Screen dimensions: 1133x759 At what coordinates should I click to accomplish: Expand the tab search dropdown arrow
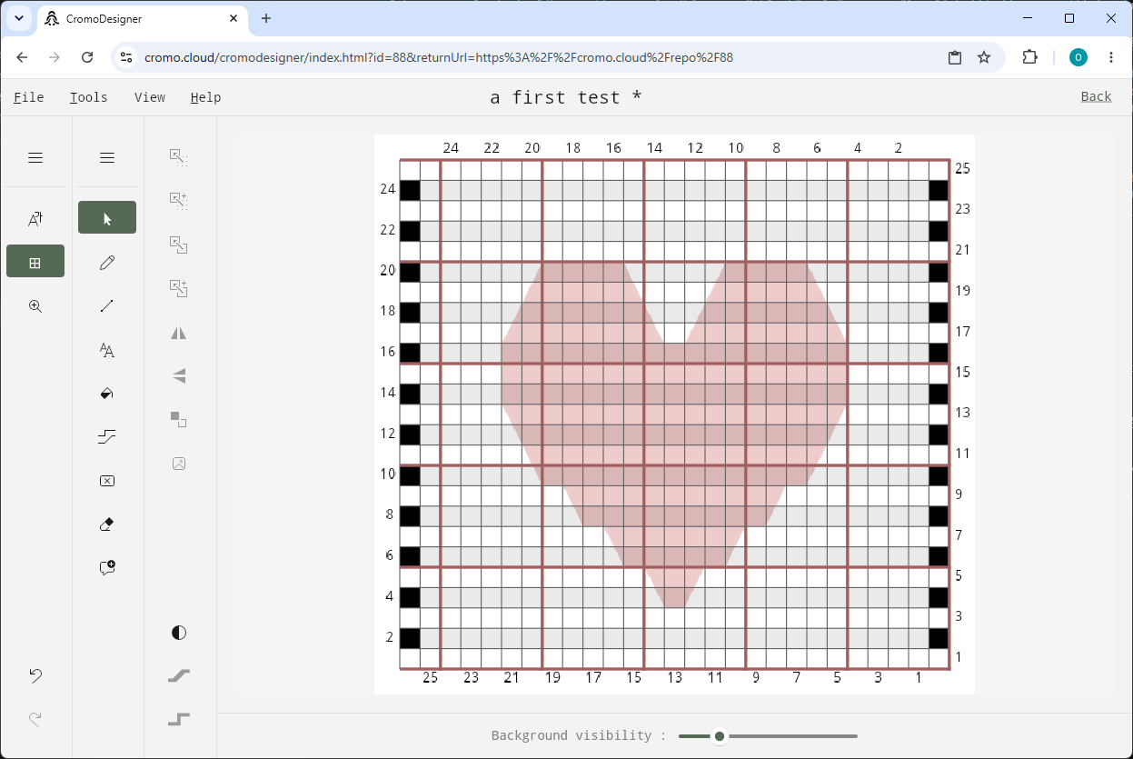tap(18, 18)
